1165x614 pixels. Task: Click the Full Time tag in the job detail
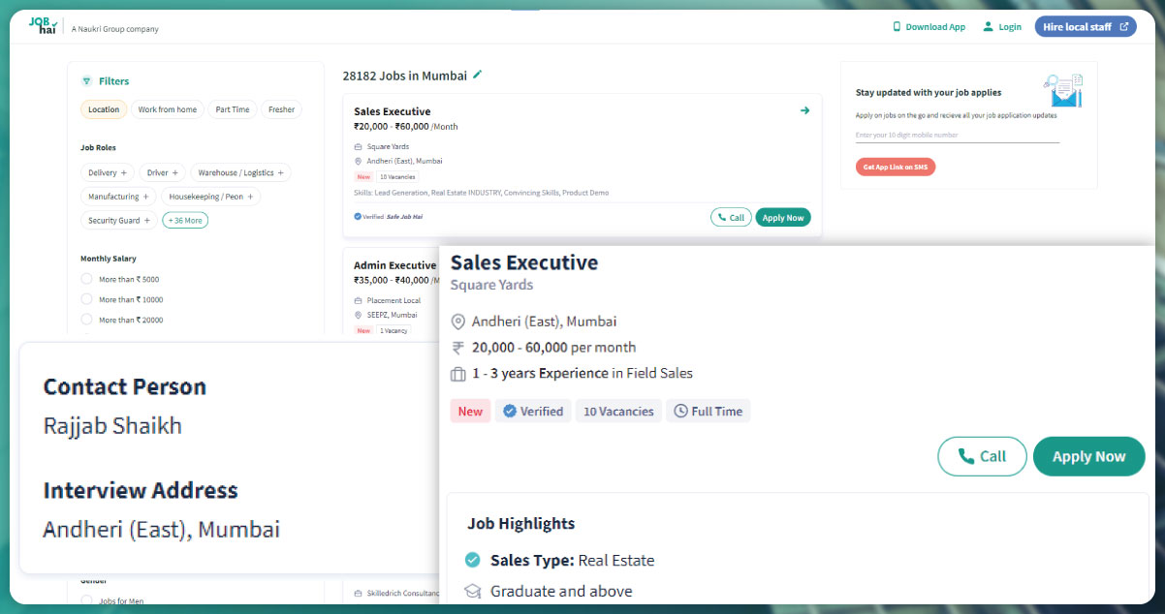(x=708, y=412)
